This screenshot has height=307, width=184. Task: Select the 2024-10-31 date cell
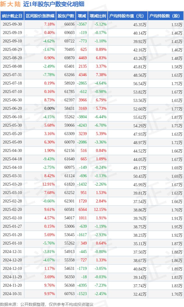(x=12, y=294)
